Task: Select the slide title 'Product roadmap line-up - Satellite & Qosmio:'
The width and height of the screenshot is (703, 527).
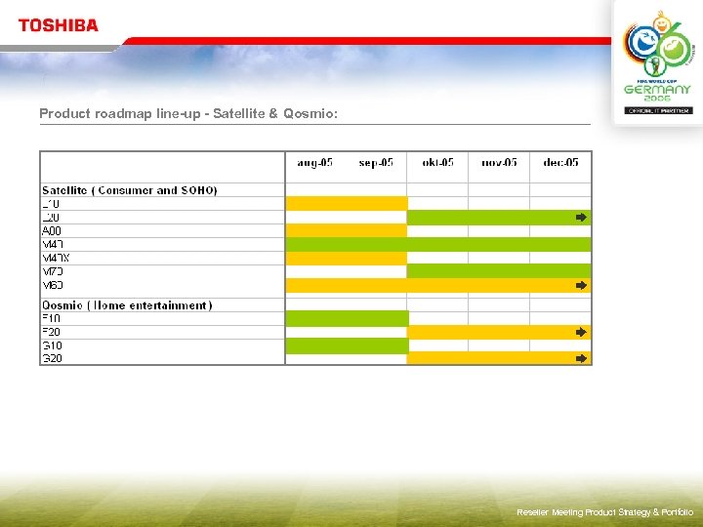Action: point(188,113)
